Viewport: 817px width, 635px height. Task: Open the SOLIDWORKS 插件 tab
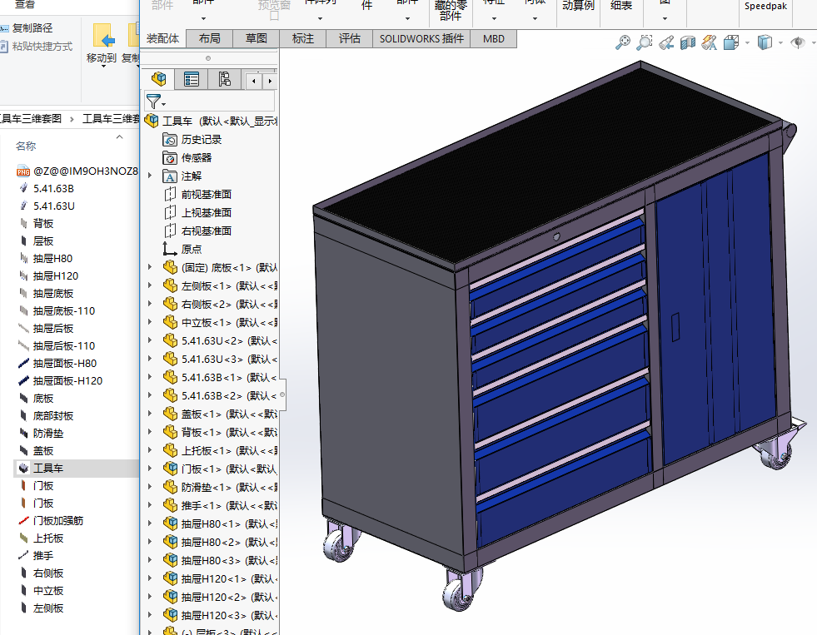pos(421,38)
